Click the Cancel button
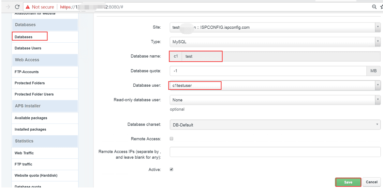 click(x=371, y=182)
